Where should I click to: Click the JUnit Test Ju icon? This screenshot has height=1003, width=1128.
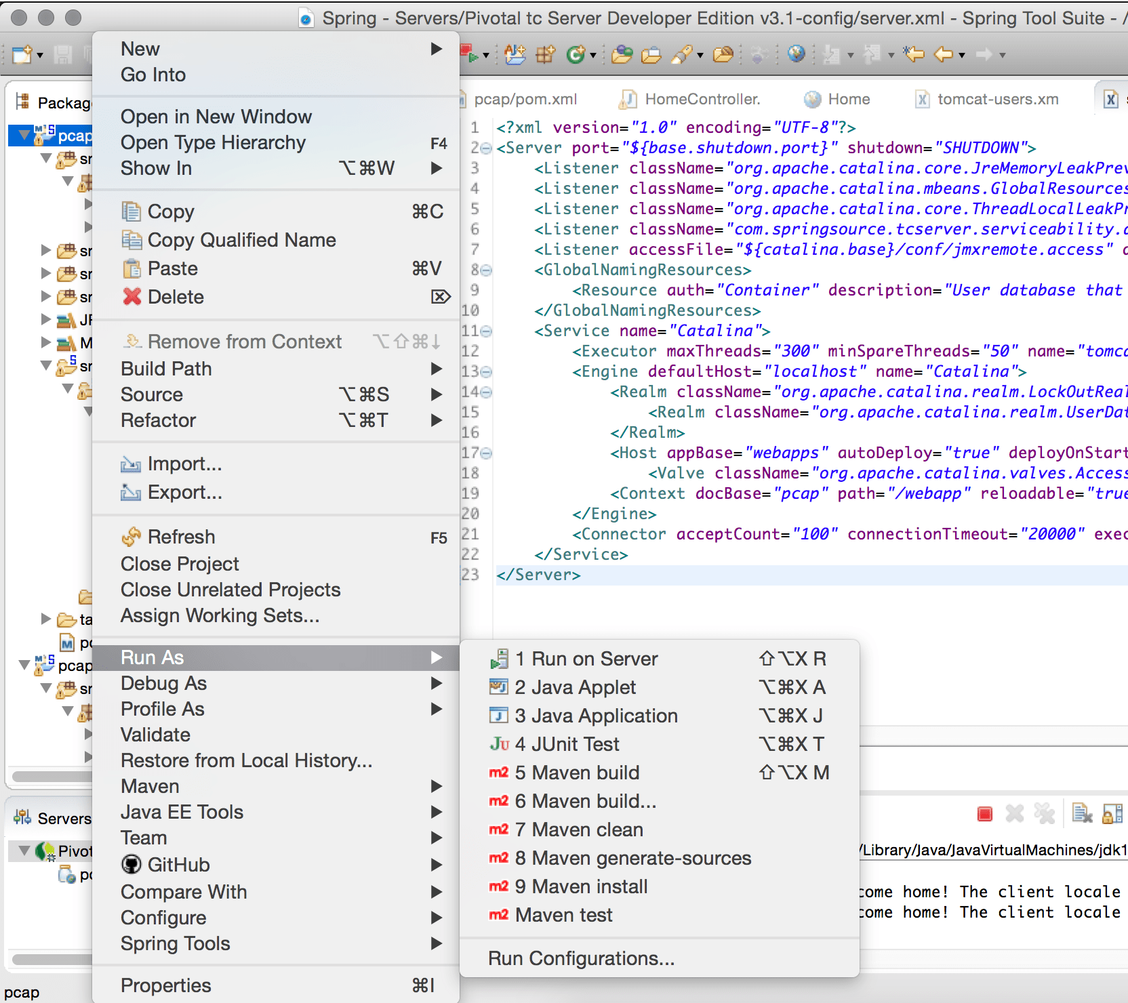[x=499, y=743]
